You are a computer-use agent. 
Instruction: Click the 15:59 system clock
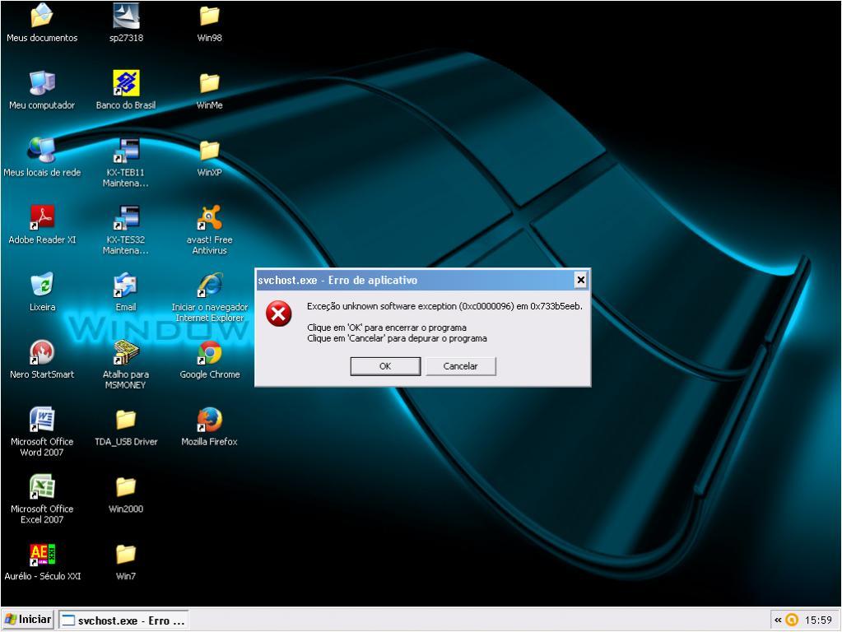(x=818, y=620)
